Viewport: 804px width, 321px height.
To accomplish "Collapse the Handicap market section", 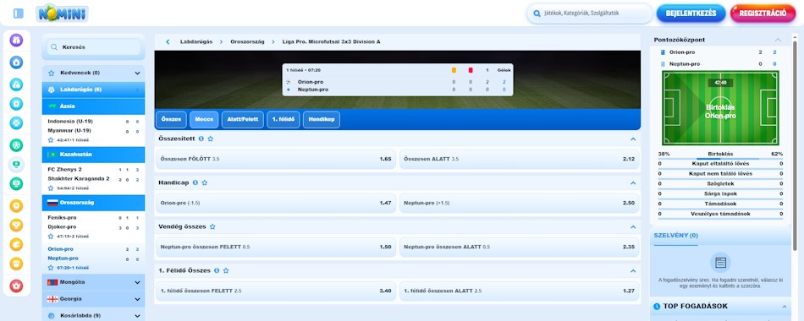I will (633, 183).
